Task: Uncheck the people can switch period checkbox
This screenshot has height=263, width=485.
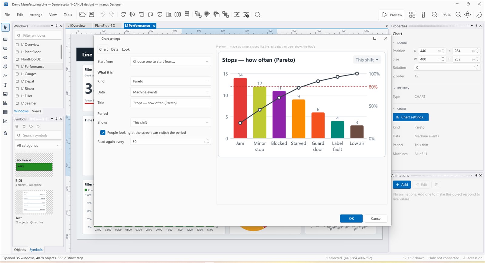Action: tap(103, 133)
